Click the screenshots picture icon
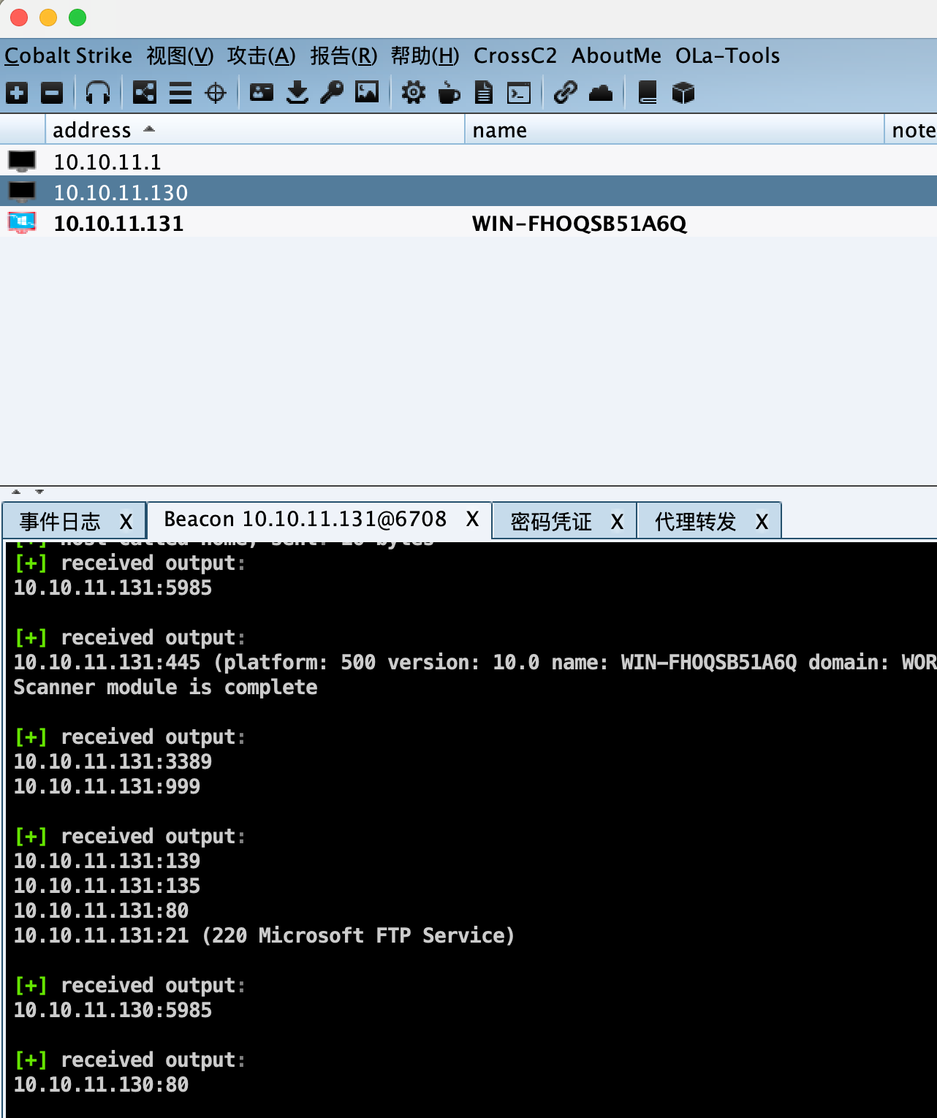937x1118 pixels. tap(367, 93)
